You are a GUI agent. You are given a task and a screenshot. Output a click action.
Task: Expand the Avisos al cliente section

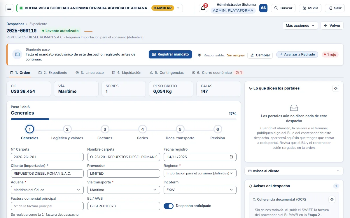pyautogui.click(x=294, y=171)
